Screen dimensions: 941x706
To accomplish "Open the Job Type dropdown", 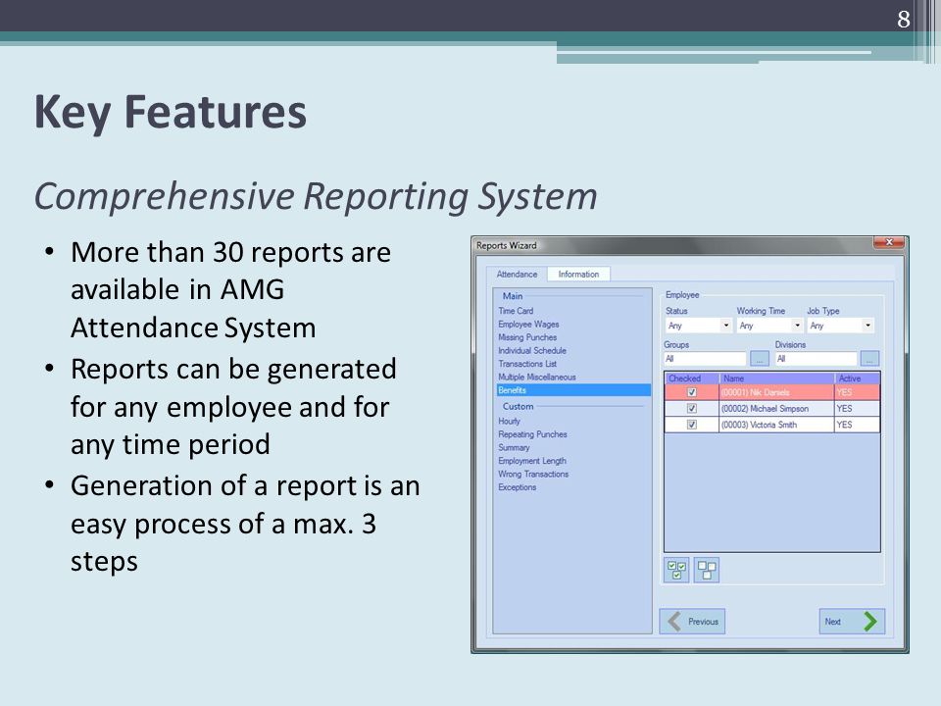I will click(x=841, y=326).
